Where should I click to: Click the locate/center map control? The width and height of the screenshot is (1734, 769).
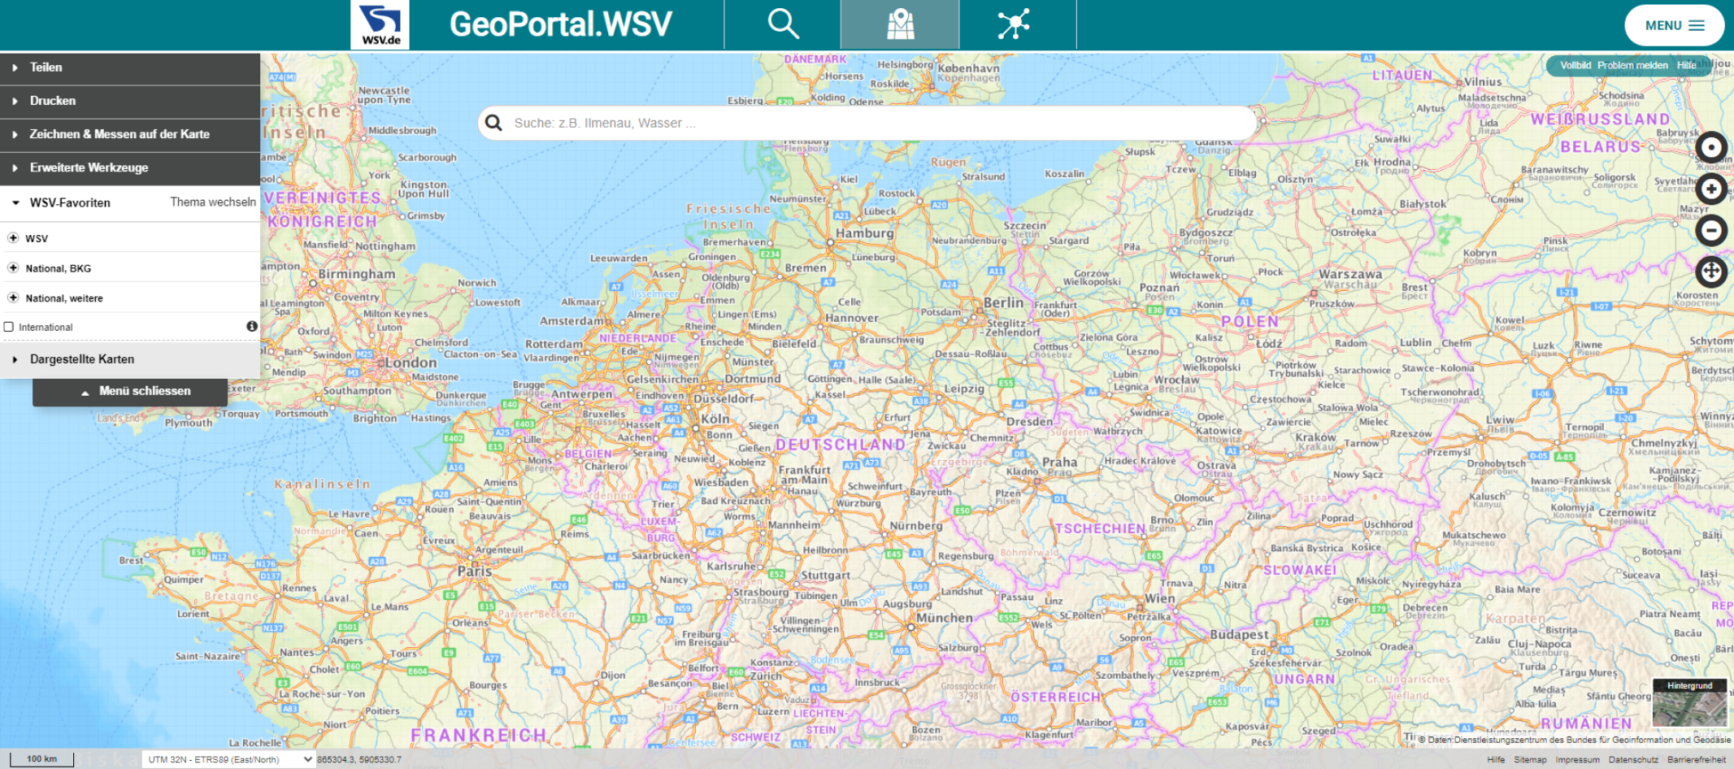click(1712, 147)
